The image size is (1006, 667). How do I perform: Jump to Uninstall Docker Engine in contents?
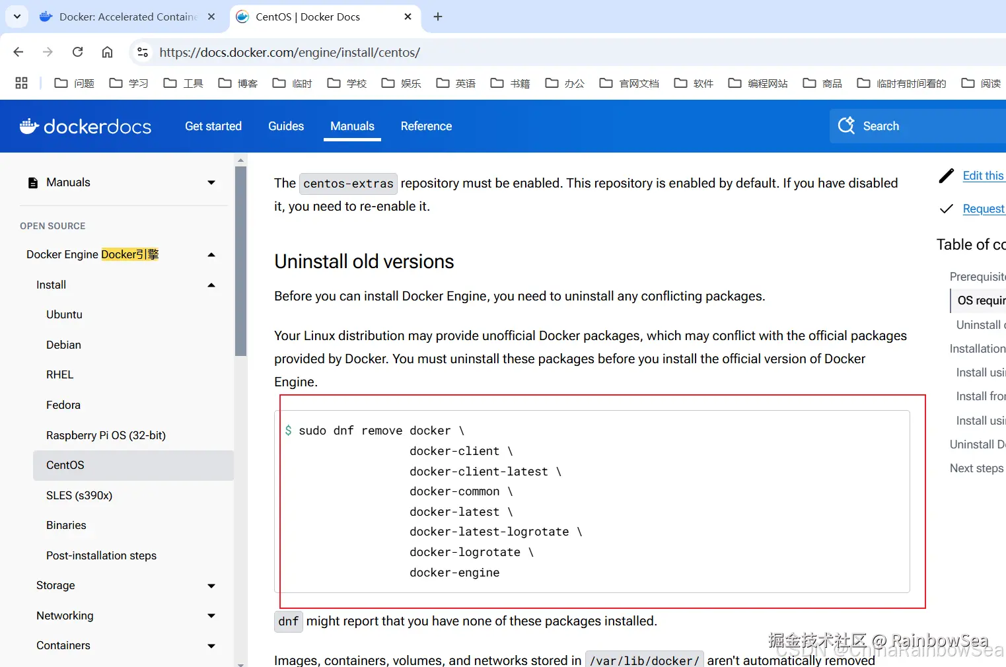point(978,444)
